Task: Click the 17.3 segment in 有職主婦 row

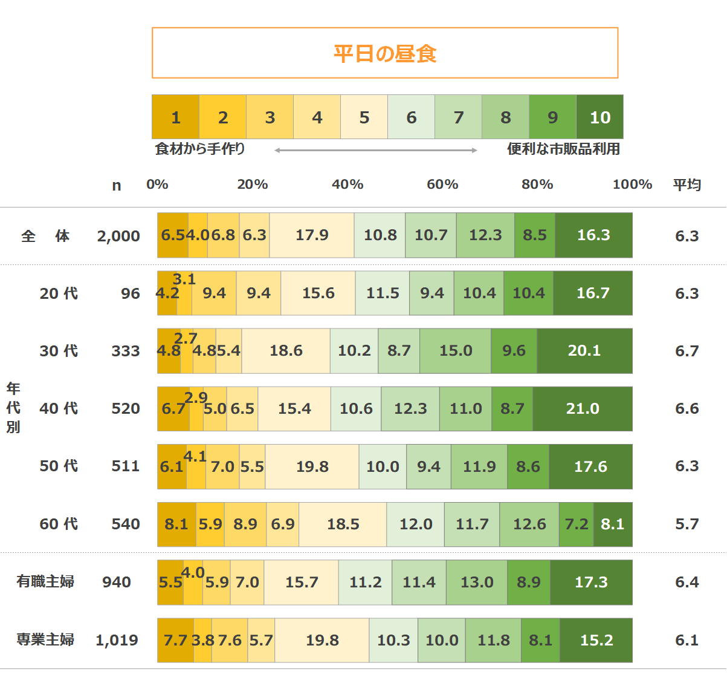Action: coord(591,583)
